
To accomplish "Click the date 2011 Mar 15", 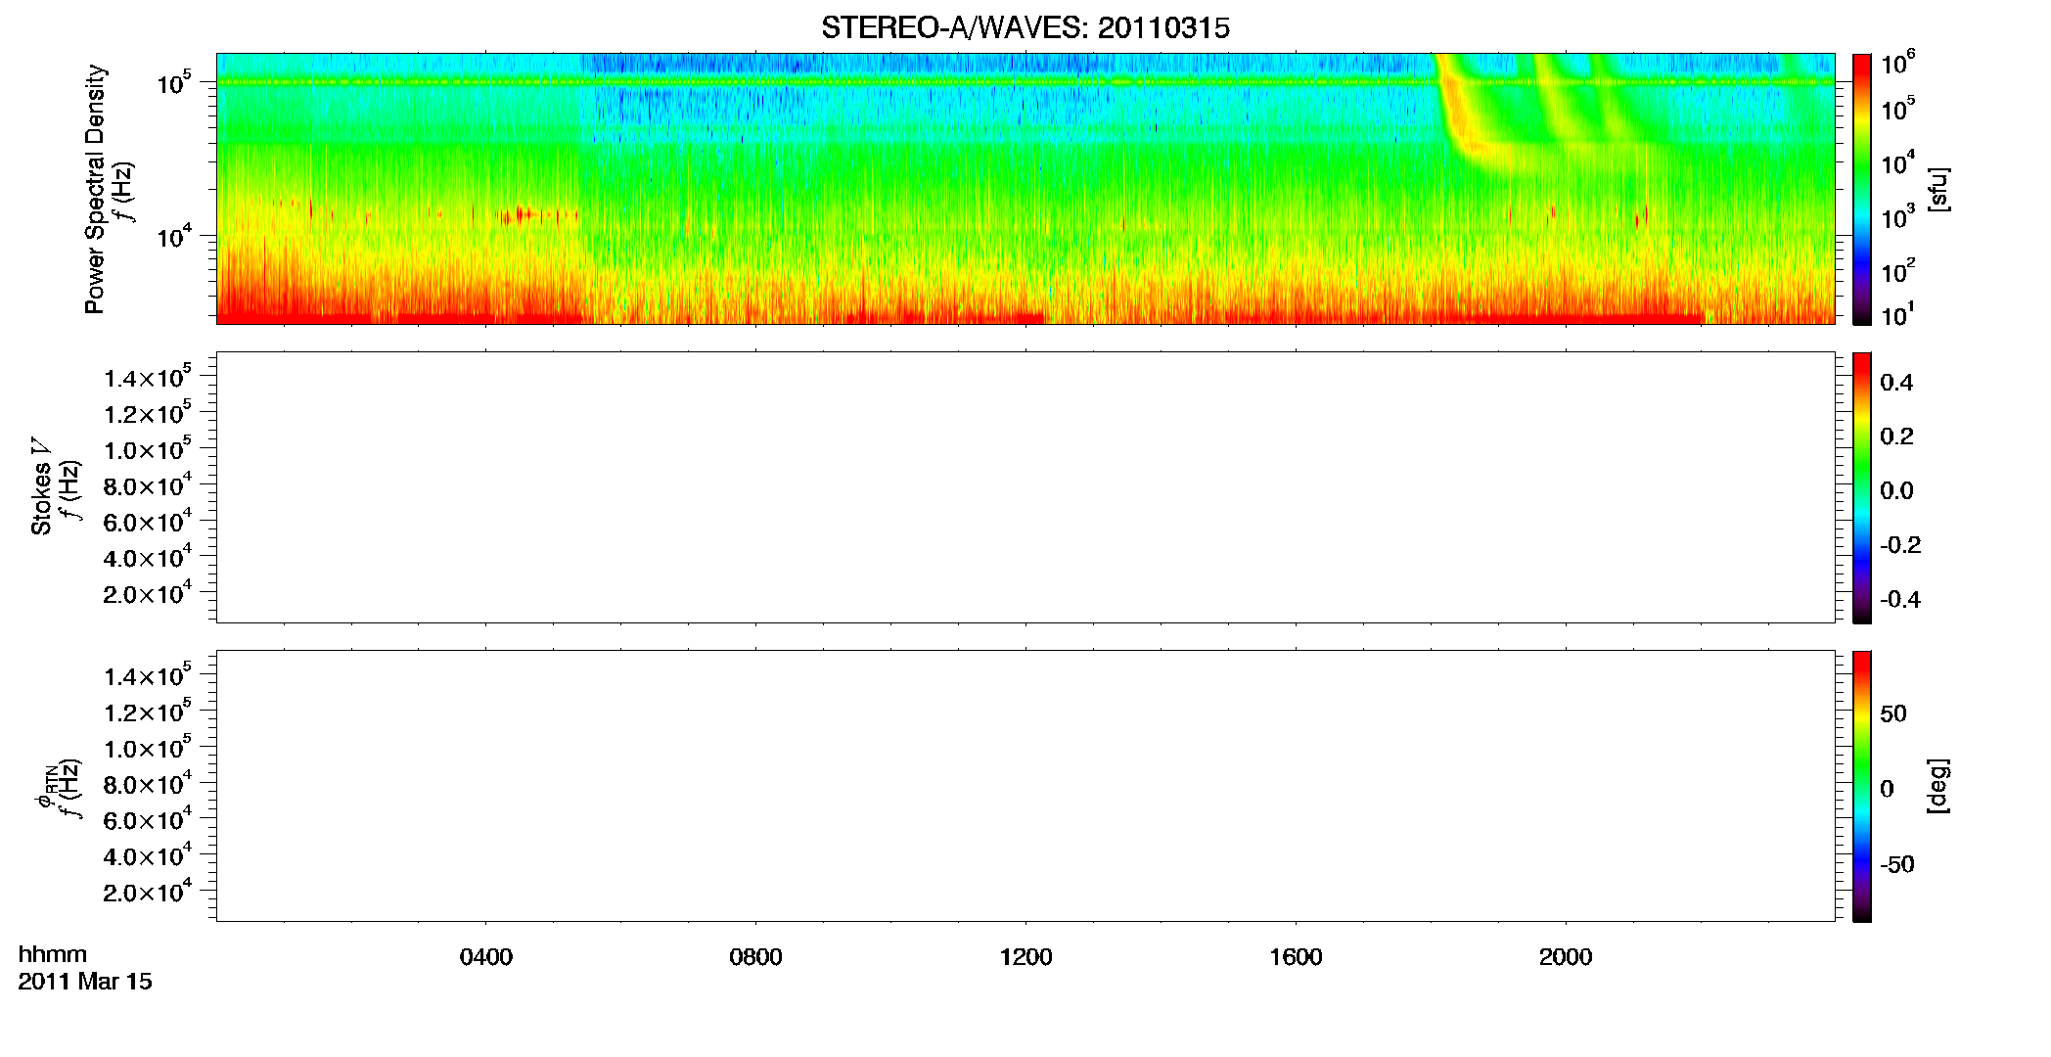I will [85, 982].
